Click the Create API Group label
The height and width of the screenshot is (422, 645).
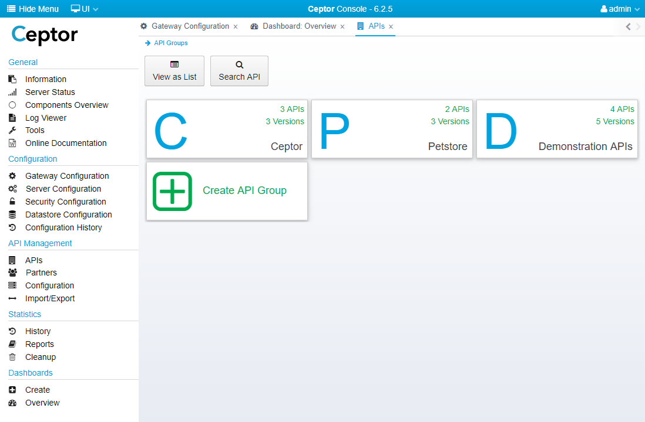coord(245,190)
